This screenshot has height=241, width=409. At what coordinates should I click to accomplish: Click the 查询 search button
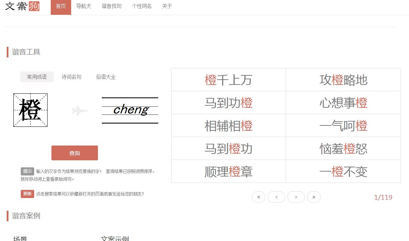pyautogui.click(x=75, y=153)
